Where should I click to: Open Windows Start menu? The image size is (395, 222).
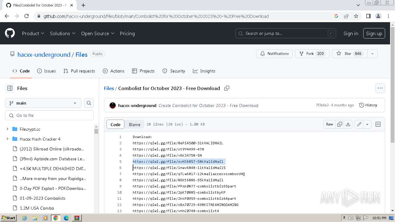(9, 218)
